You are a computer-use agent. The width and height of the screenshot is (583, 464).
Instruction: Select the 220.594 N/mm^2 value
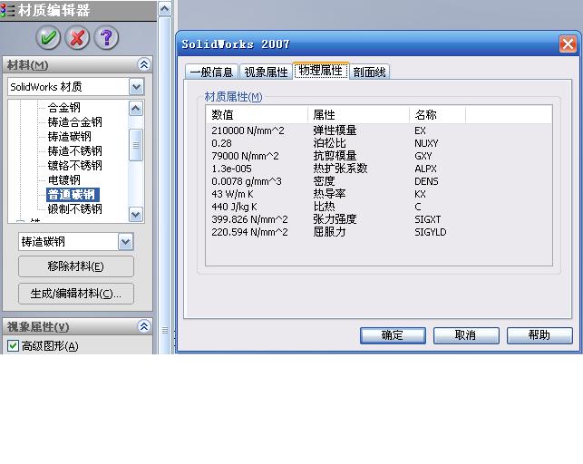pos(249,232)
